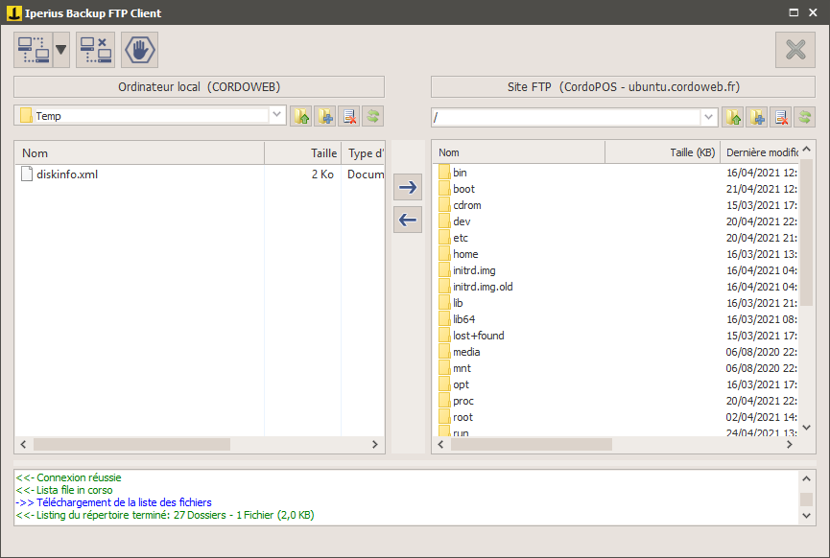Viewport: 830px width, 558px height.
Task: Select the lib64 folder name
Action: pyautogui.click(x=463, y=319)
